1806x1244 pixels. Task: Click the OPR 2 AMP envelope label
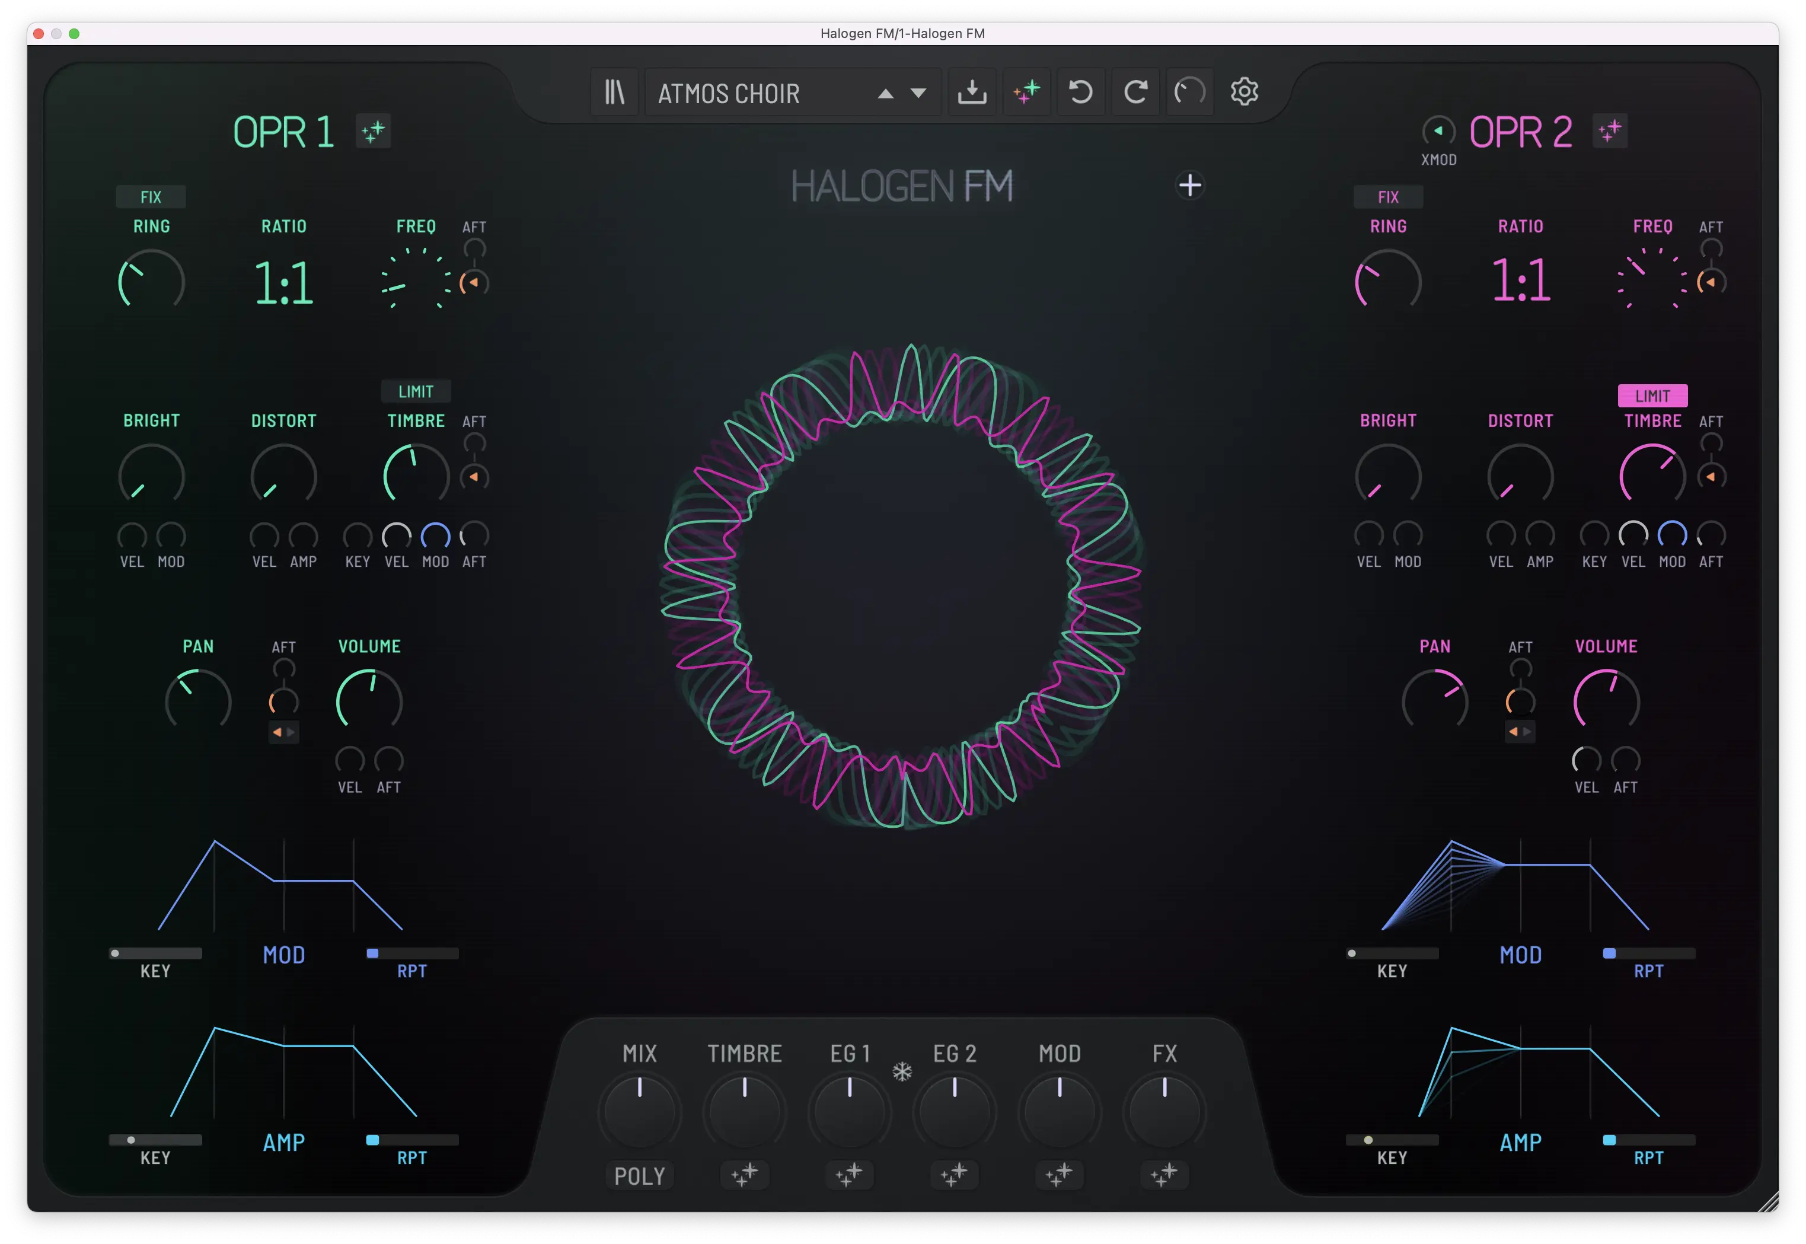coord(1520,1143)
